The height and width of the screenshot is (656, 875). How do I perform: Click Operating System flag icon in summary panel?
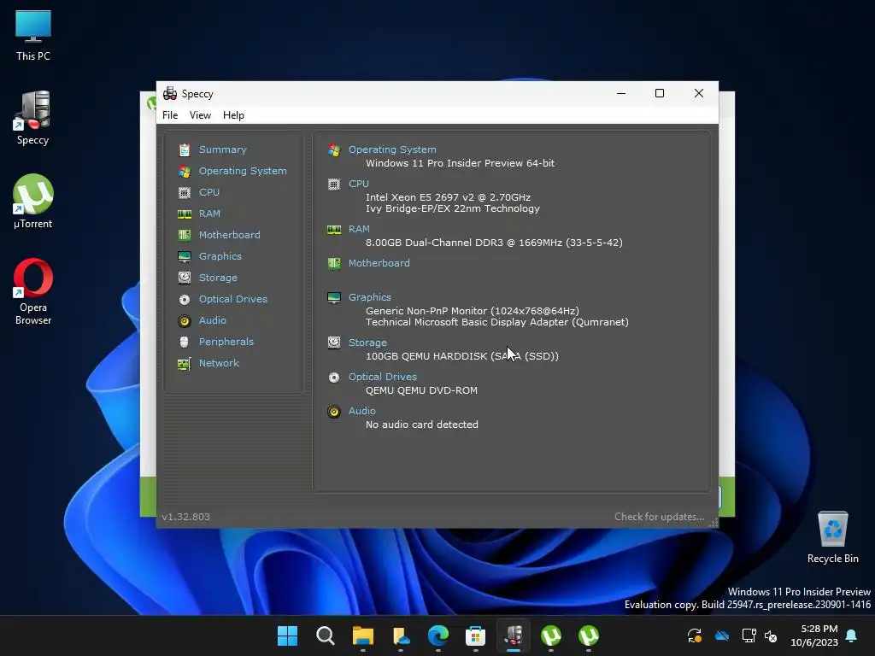point(334,150)
